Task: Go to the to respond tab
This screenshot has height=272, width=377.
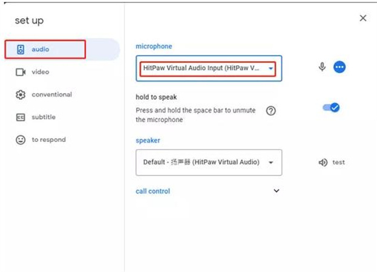Action: [48, 140]
